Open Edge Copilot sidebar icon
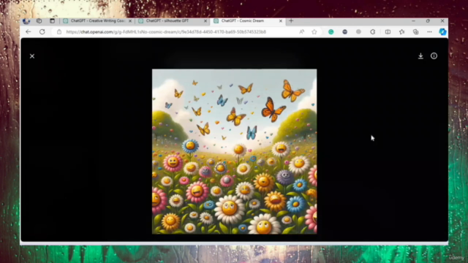Viewport: 468px width, 263px height. coord(442,31)
